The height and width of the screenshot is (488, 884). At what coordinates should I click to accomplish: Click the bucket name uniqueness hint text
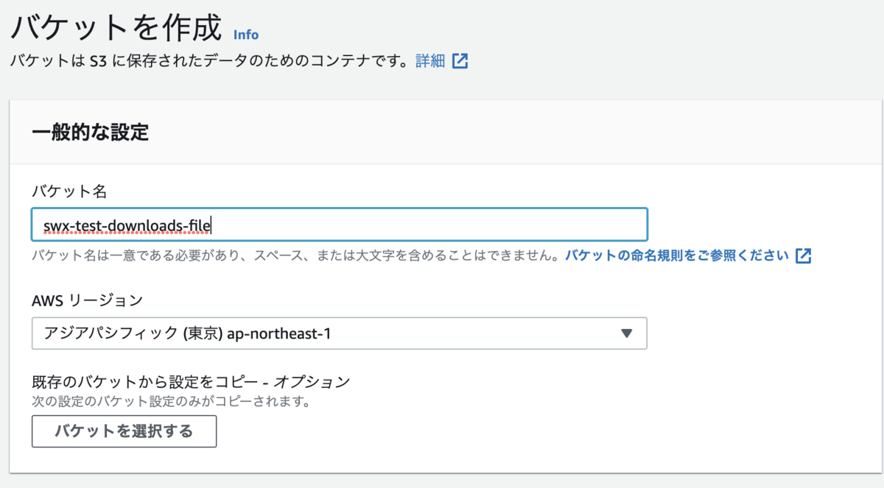tap(297, 255)
